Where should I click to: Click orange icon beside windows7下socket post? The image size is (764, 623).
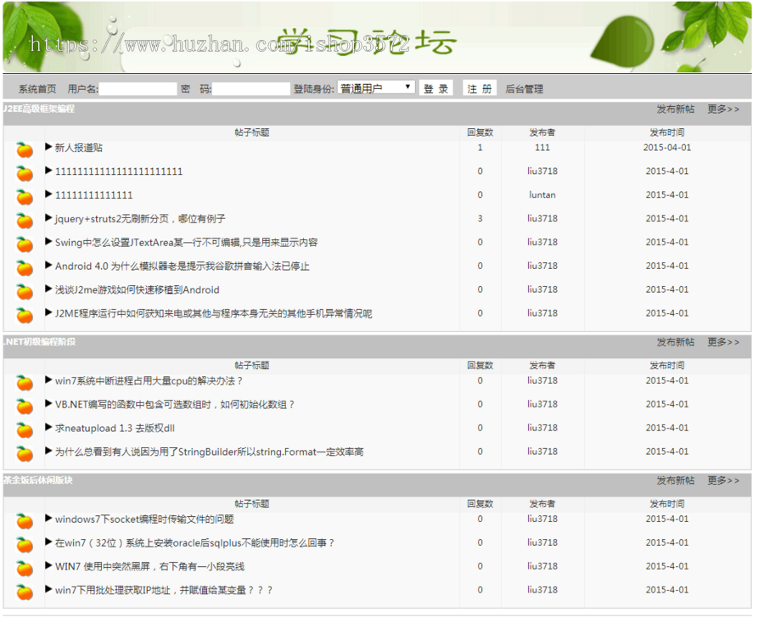point(25,522)
